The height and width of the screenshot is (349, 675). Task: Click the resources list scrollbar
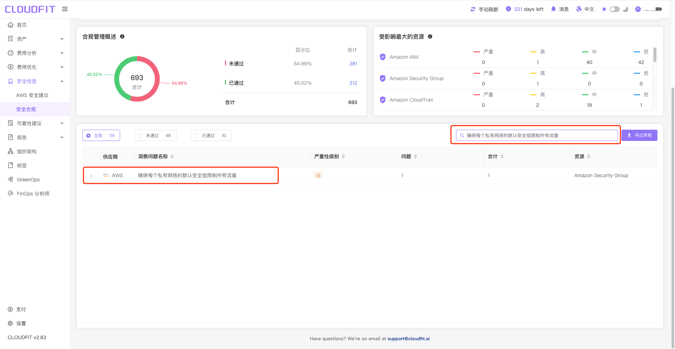click(x=655, y=54)
